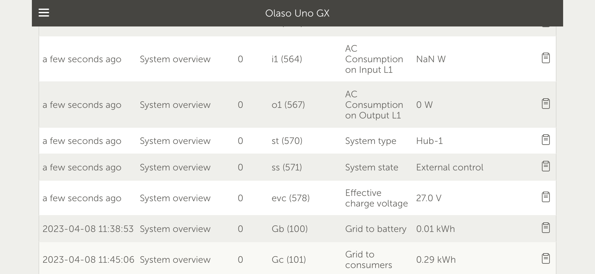This screenshot has width=595, height=274.
Task: Open the hamburger navigation menu
Action: tap(44, 13)
